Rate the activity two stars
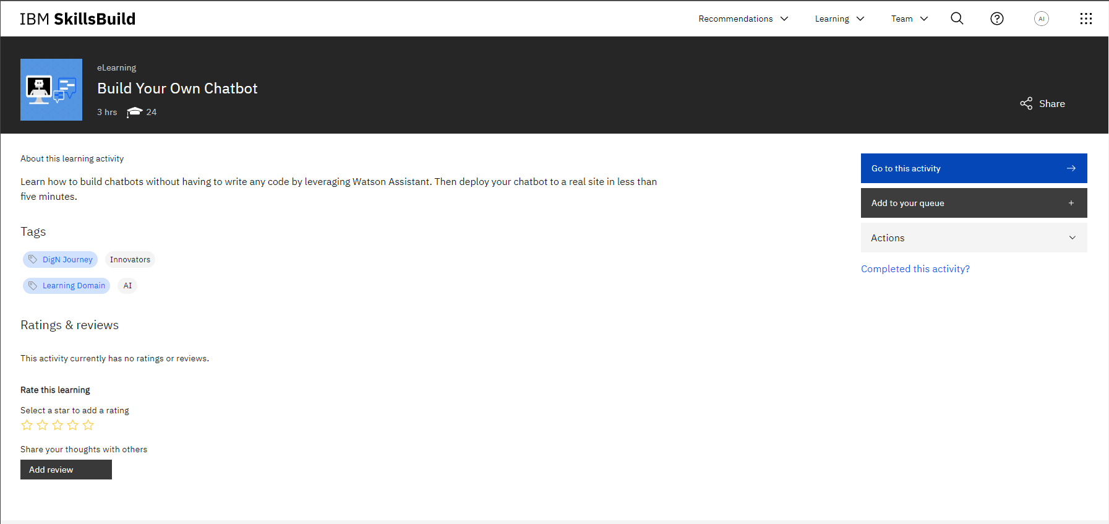This screenshot has height=524, width=1109. click(x=42, y=425)
